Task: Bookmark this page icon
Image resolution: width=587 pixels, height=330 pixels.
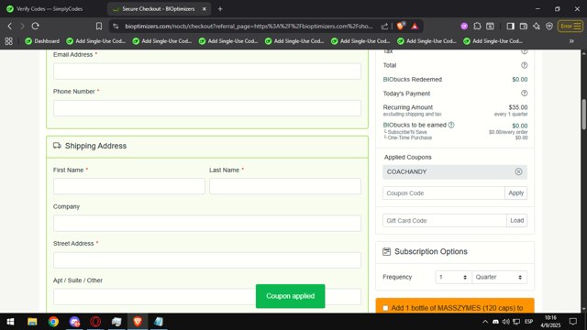Action: click(x=99, y=27)
